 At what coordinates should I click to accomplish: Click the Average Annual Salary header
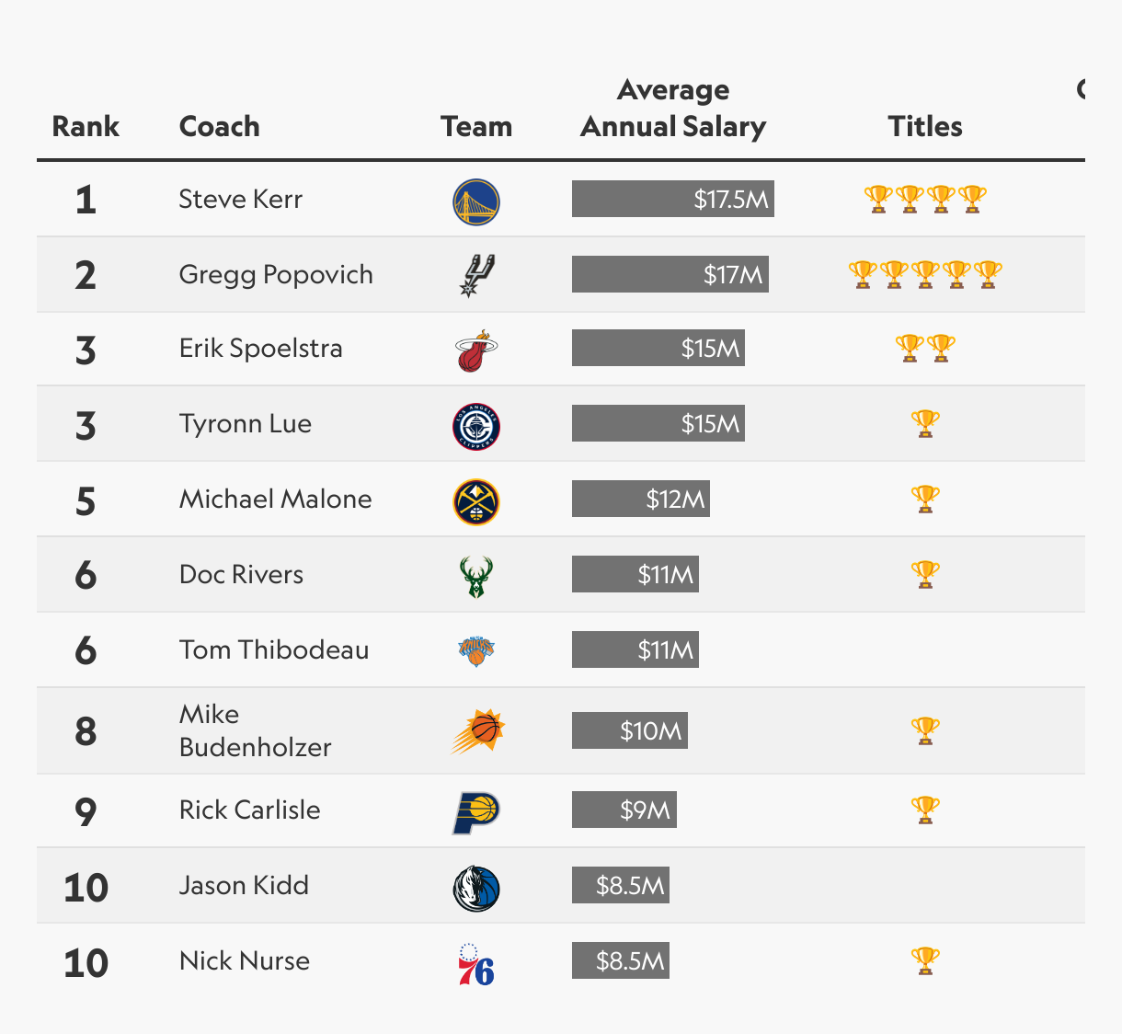pyautogui.click(x=673, y=109)
